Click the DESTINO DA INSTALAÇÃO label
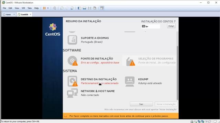Screen dimensions: 220x123 coord(99,79)
